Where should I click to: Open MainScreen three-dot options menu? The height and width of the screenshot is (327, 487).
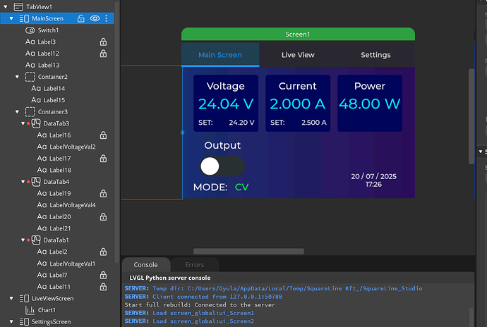point(106,18)
